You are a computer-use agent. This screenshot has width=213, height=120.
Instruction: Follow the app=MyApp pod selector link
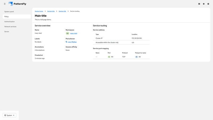72,42
